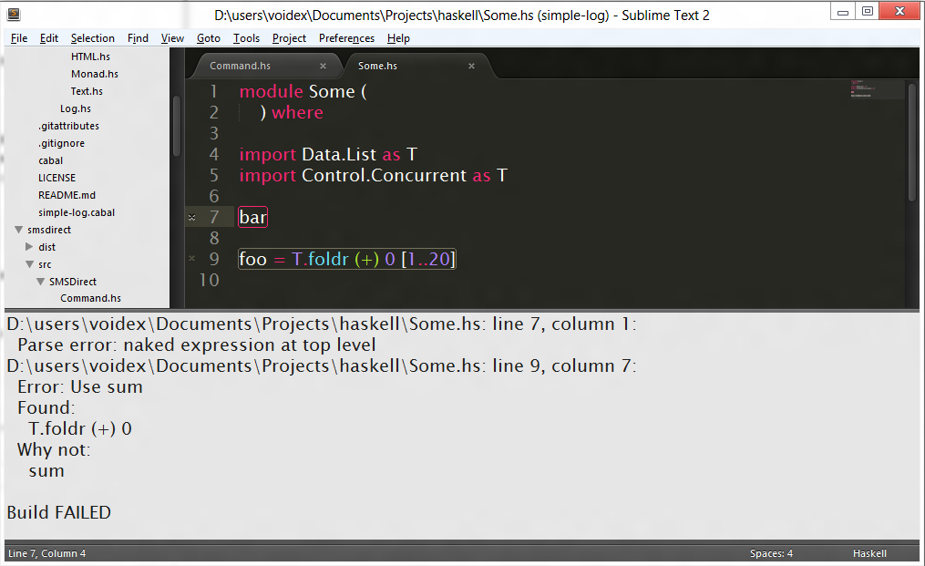This screenshot has width=925, height=566.
Task: Click Line 7, Column 4 indicator
Action: click(46, 552)
